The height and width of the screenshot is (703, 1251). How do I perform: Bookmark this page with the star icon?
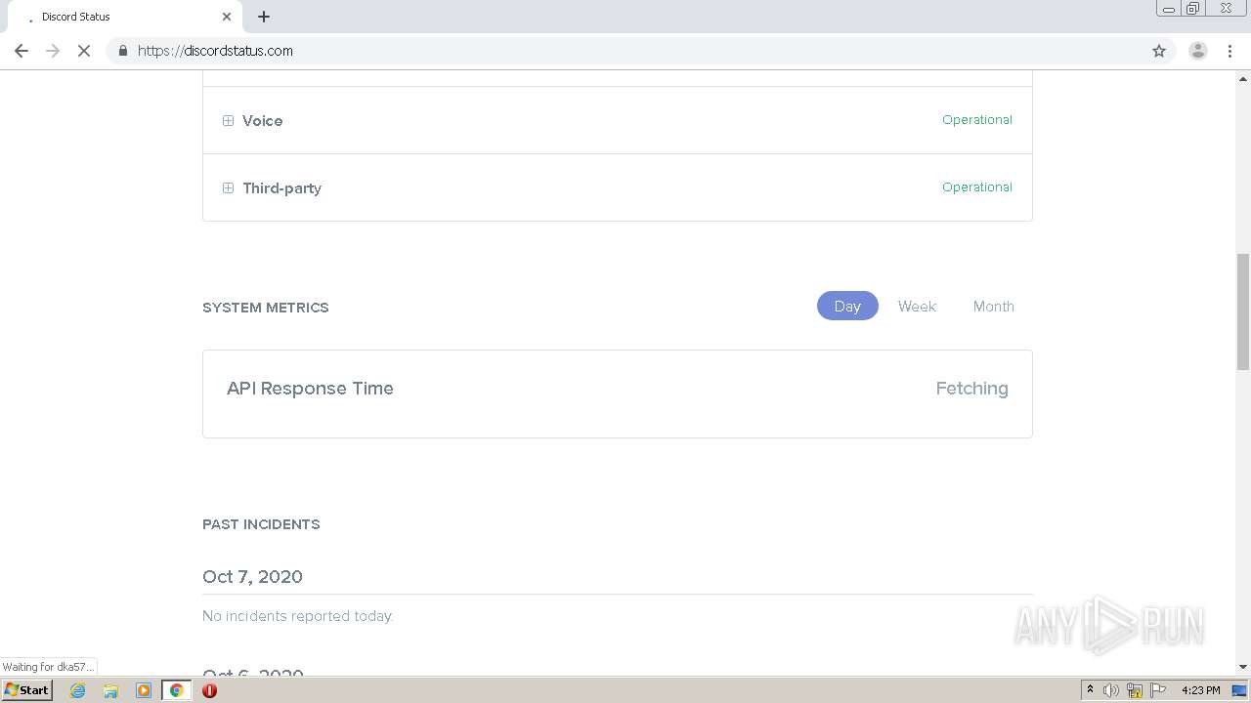(x=1159, y=51)
